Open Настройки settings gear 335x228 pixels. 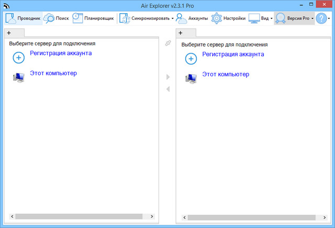[x=217, y=18]
